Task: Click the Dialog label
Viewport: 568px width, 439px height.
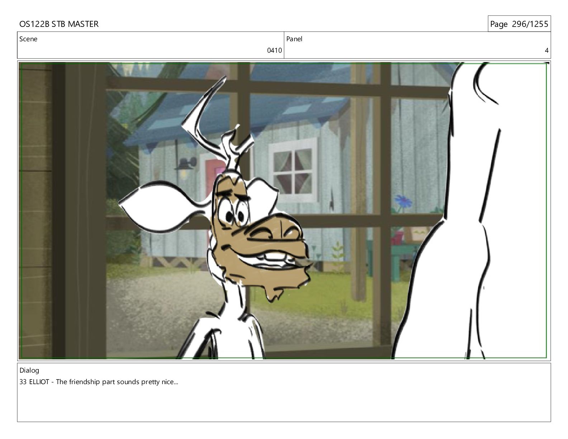Action: pos(29,370)
